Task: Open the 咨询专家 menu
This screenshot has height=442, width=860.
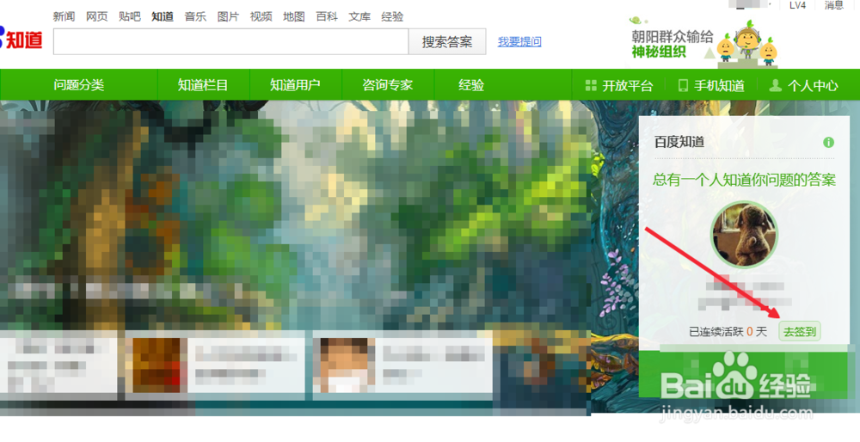Action: pyautogui.click(x=387, y=85)
